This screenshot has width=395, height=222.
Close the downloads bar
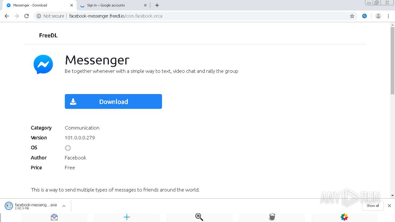(389, 206)
